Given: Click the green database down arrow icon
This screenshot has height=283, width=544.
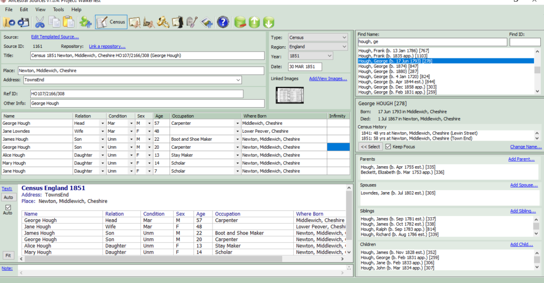Looking at the screenshot, I should pyautogui.click(x=268, y=22).
